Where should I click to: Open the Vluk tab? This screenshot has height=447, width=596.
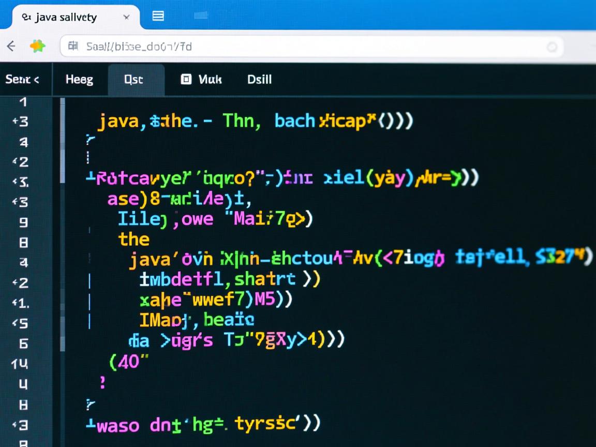(x=210, y=80)
